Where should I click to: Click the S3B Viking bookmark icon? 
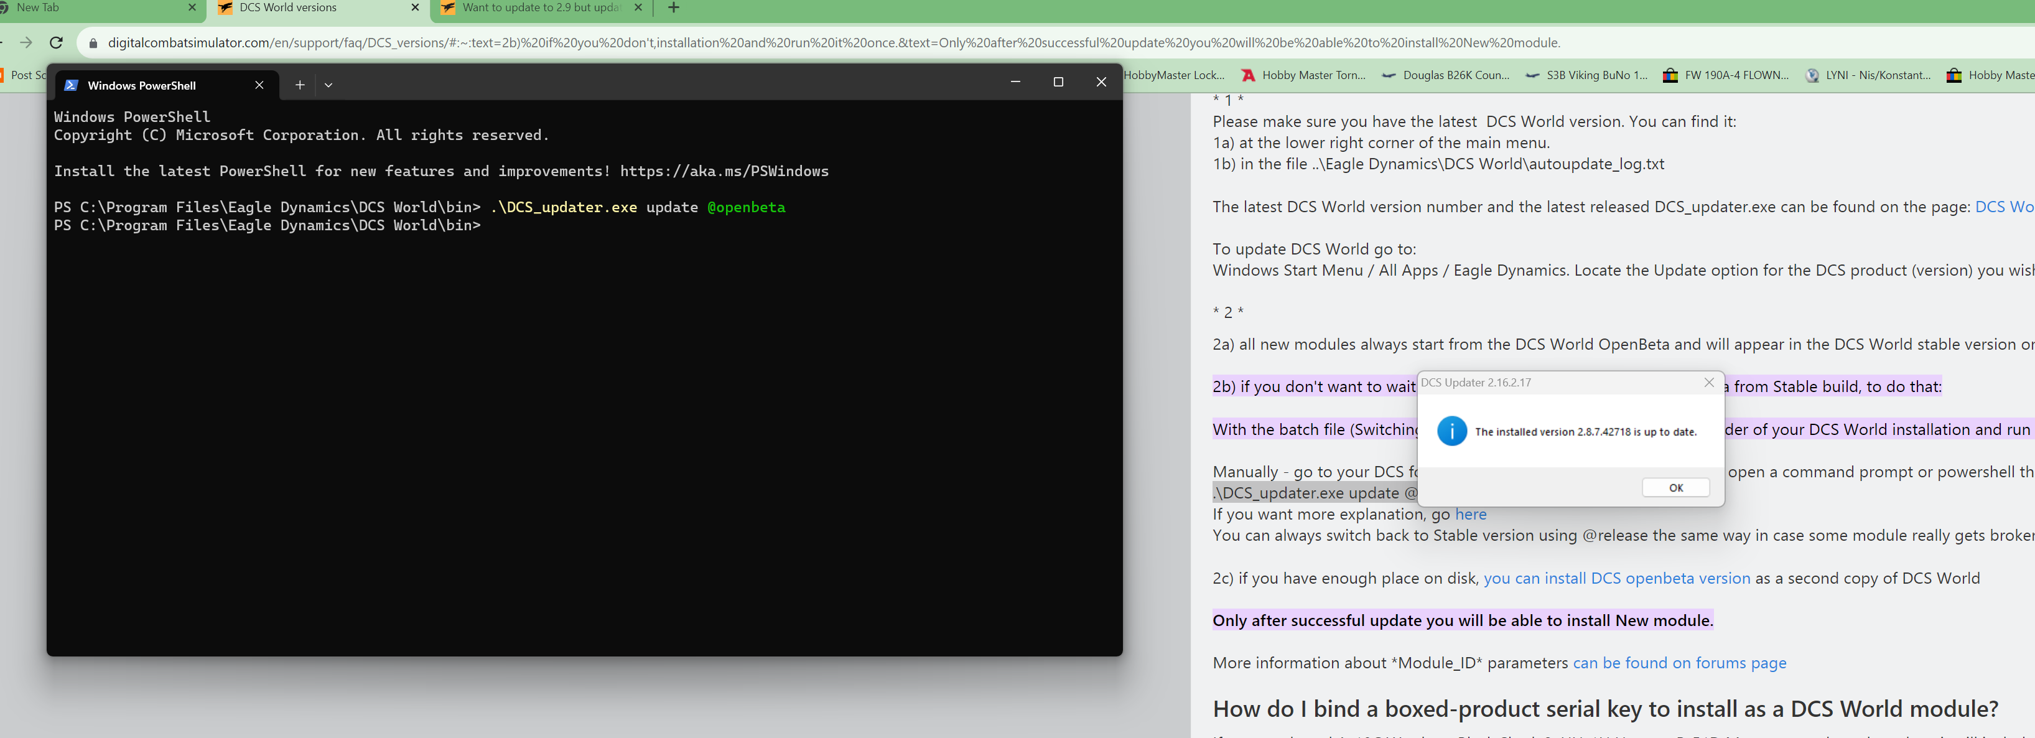pos(1532,75)
